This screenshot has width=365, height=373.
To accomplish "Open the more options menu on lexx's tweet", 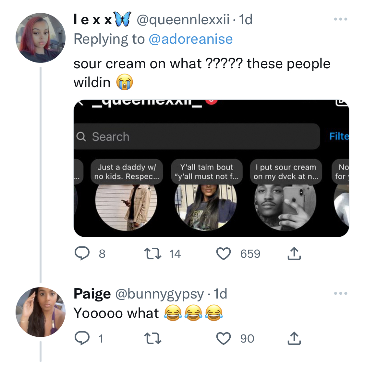I will (340, 19).
